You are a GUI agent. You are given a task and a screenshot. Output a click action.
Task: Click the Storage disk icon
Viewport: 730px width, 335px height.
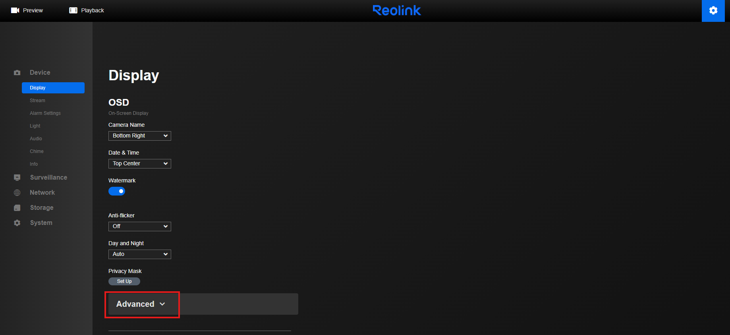click(17, 208)
